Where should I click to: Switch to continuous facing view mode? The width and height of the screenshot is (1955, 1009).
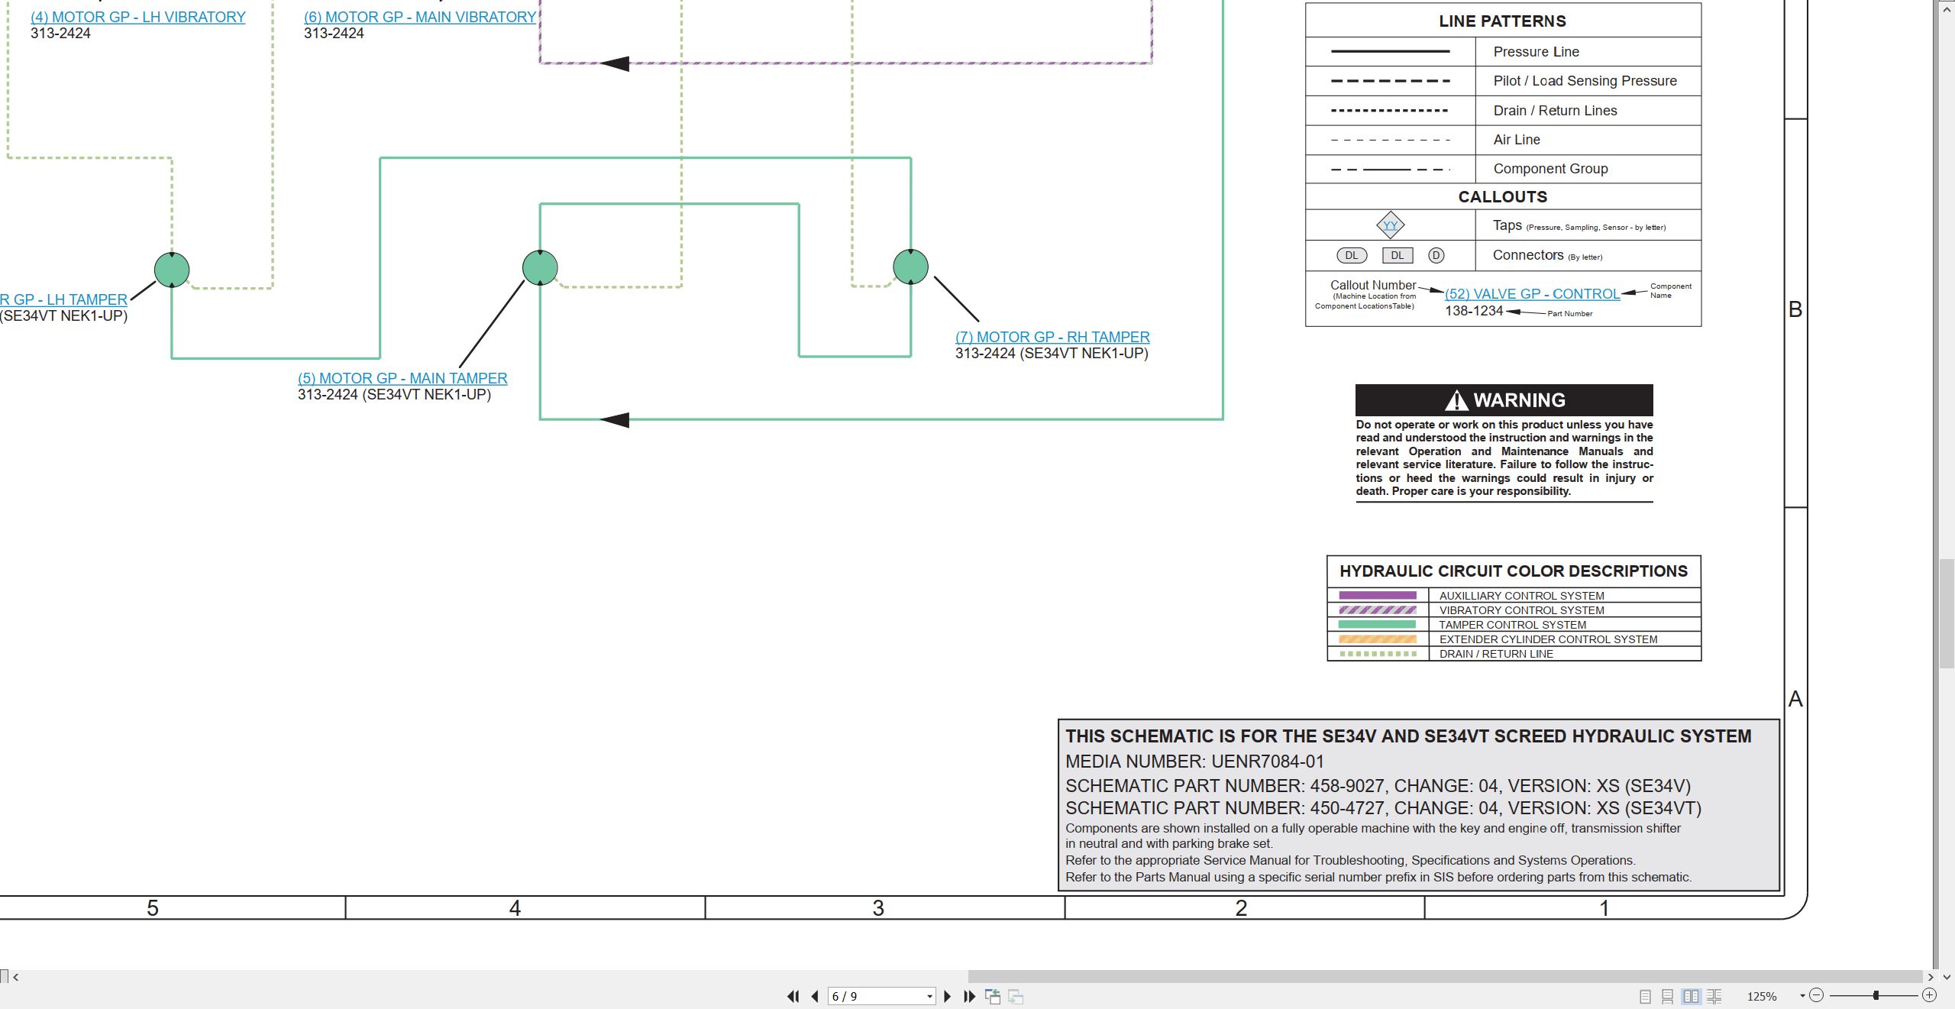[x=1714, y=996]
